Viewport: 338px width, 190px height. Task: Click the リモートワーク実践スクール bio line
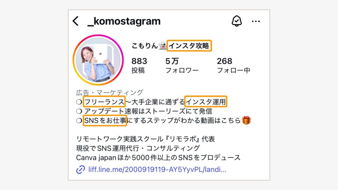click(146, 139)
